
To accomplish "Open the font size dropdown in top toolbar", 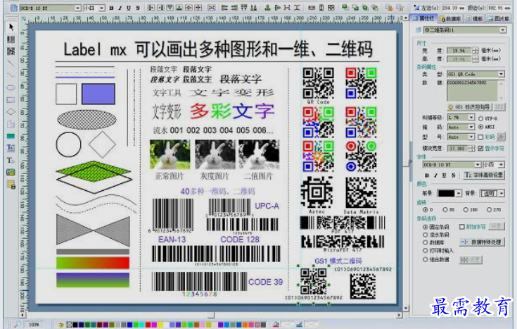I will click(102, 8).
